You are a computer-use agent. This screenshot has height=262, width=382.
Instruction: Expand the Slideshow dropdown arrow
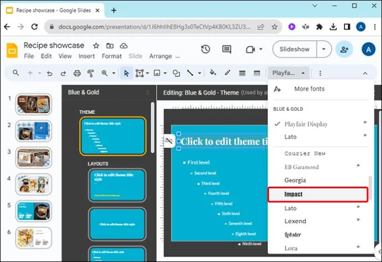[x=324, y=49]
